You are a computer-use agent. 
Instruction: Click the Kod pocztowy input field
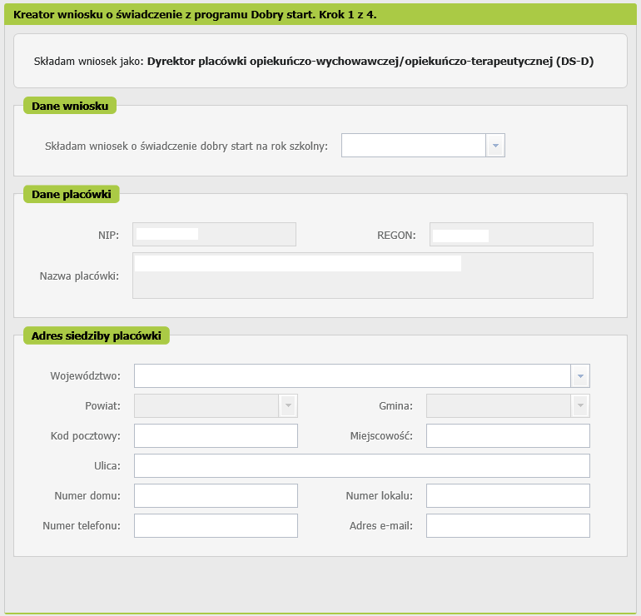(x=216, y=435)
